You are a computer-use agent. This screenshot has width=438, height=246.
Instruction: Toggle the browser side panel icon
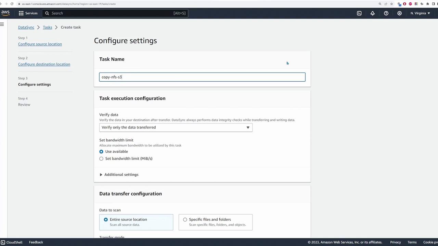click(433, 4)
